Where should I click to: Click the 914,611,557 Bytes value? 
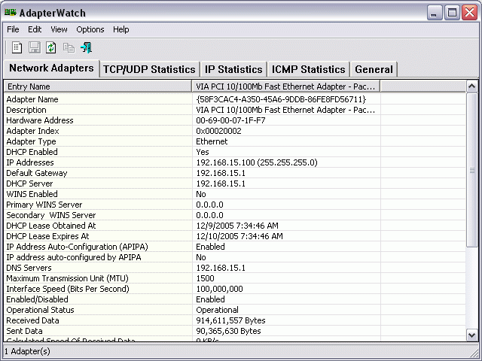230,320
